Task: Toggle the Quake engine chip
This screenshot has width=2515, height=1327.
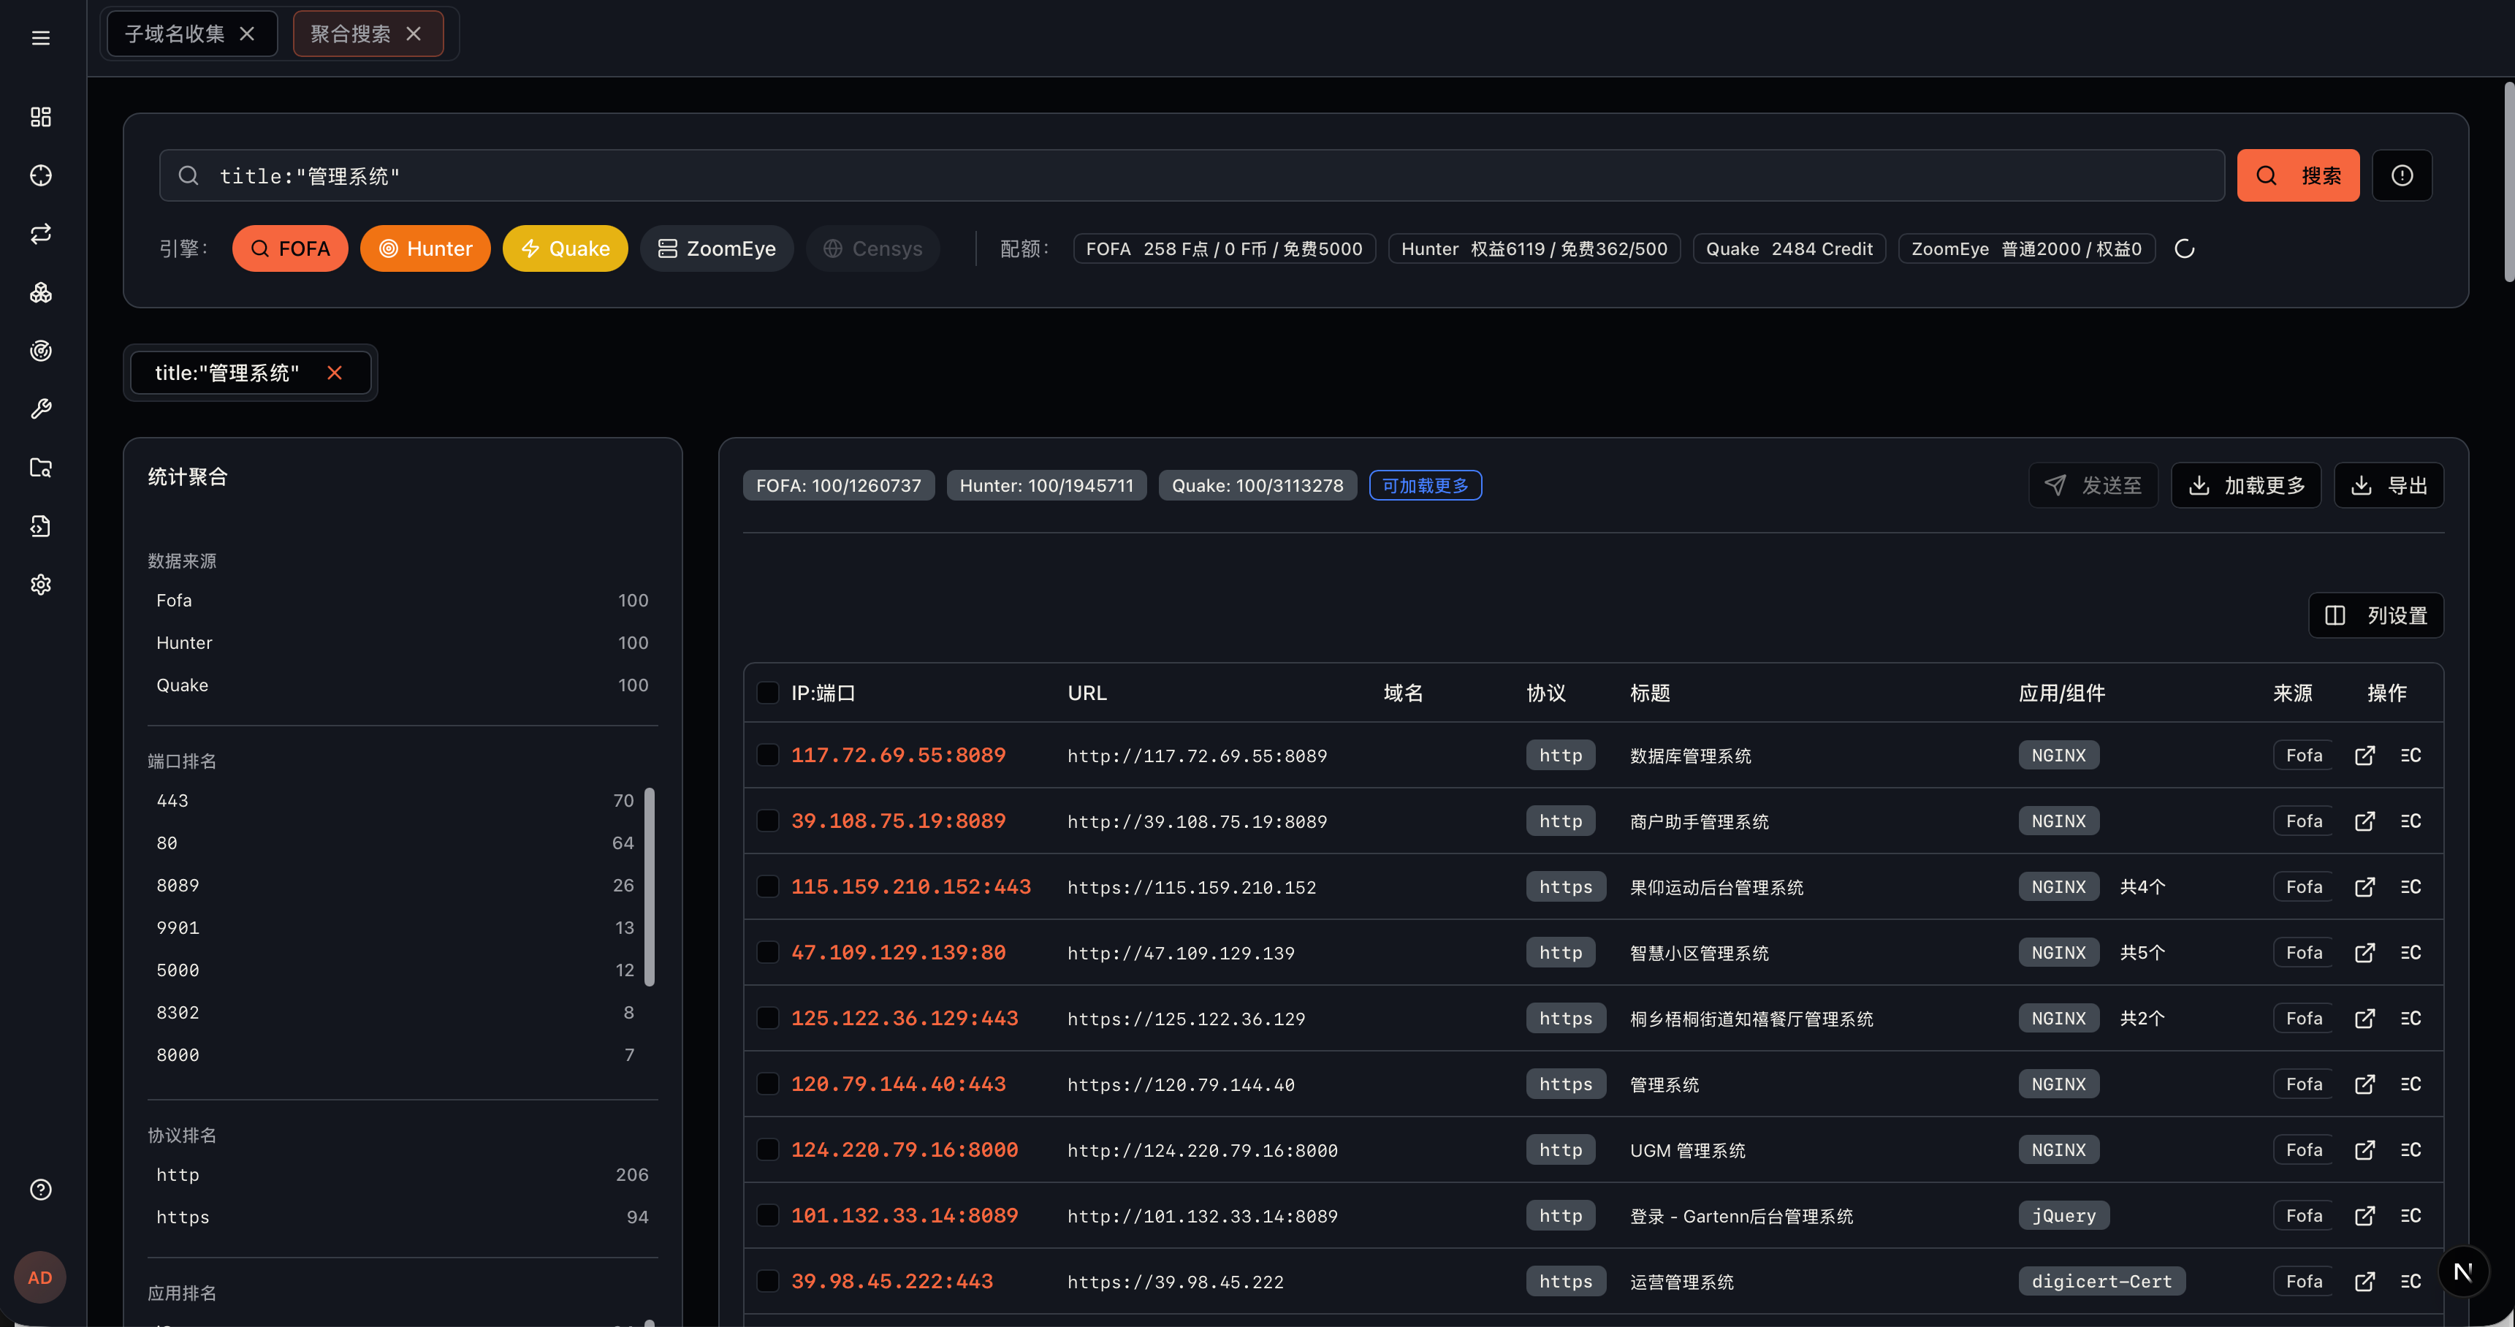Action: [564, 249]
